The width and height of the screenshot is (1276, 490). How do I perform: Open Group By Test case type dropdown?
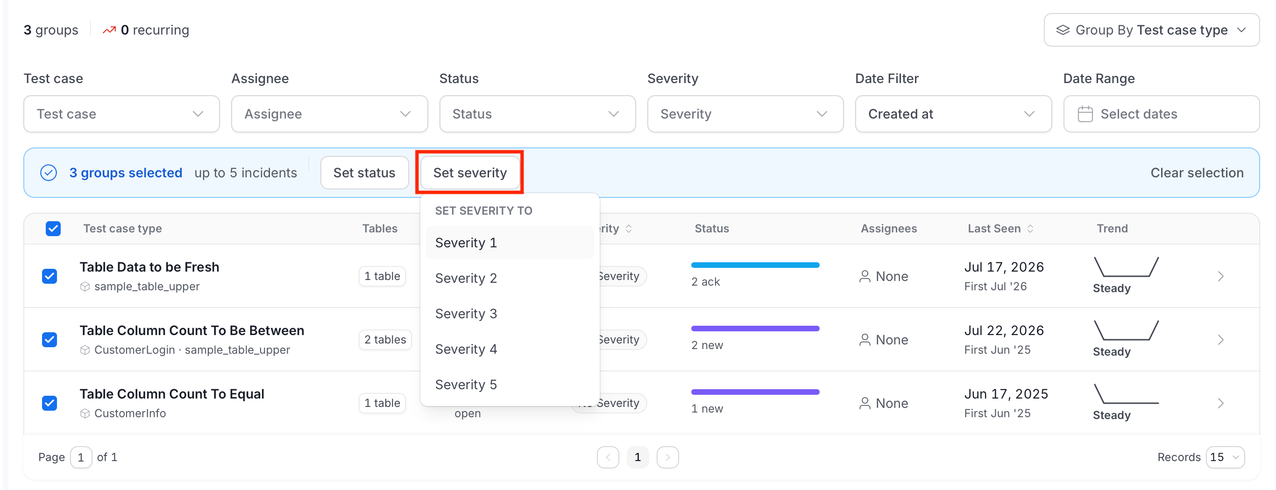(x=1151, y=30)
